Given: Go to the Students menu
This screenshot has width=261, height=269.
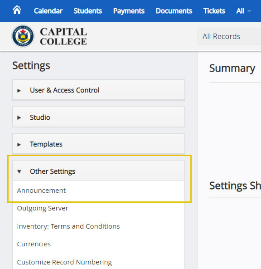Looking at the screenshot, I should [x=88, y=11].
